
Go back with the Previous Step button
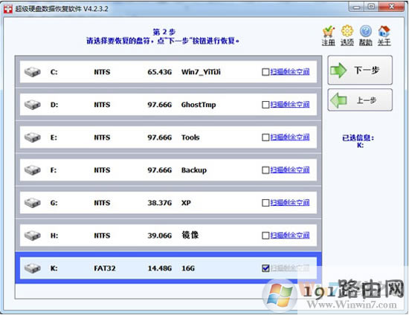click(360, 100)
